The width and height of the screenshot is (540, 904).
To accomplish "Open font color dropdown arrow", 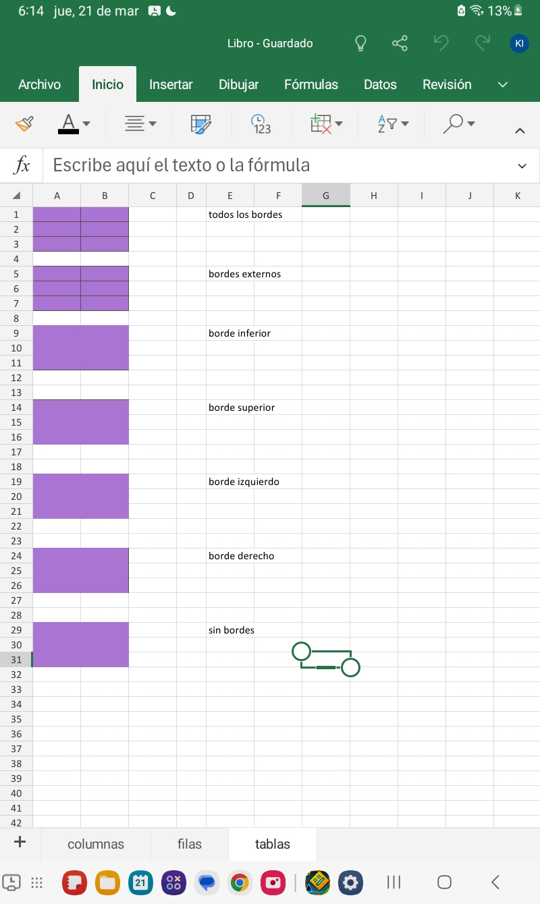I will pyautogui.click(x=86, y=123).
